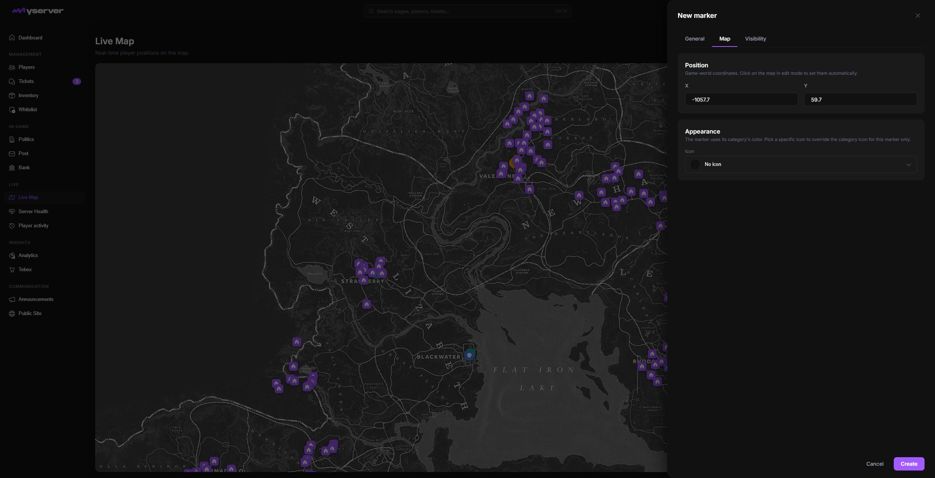Open the Inventory box icon
Viewport: 935px width, 478px height.
12,95
